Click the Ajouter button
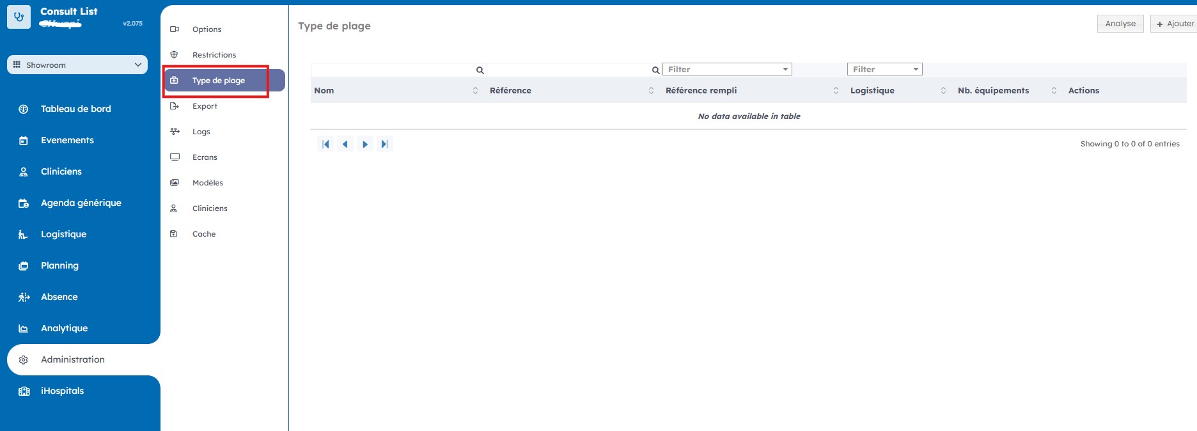The image size is (1197, 431). 1175,24
